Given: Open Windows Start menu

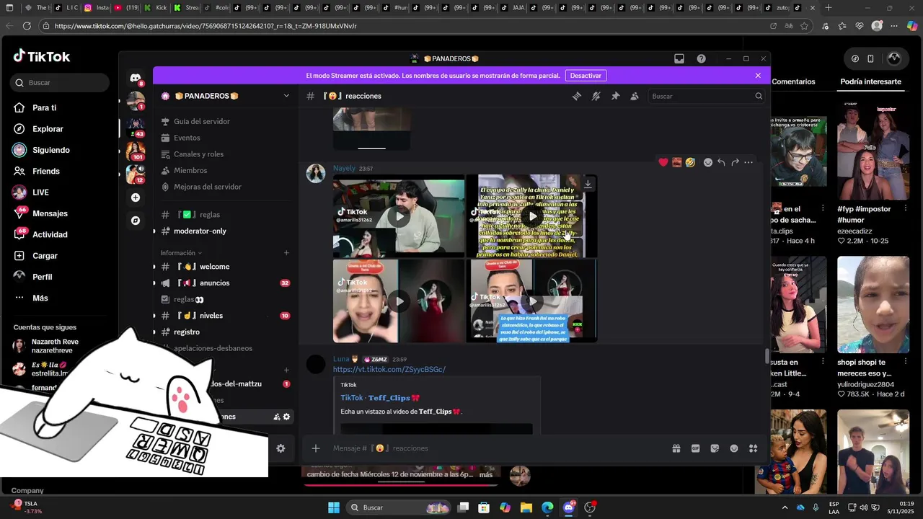Looking at the screenshot, I should [x=334, y=507].
